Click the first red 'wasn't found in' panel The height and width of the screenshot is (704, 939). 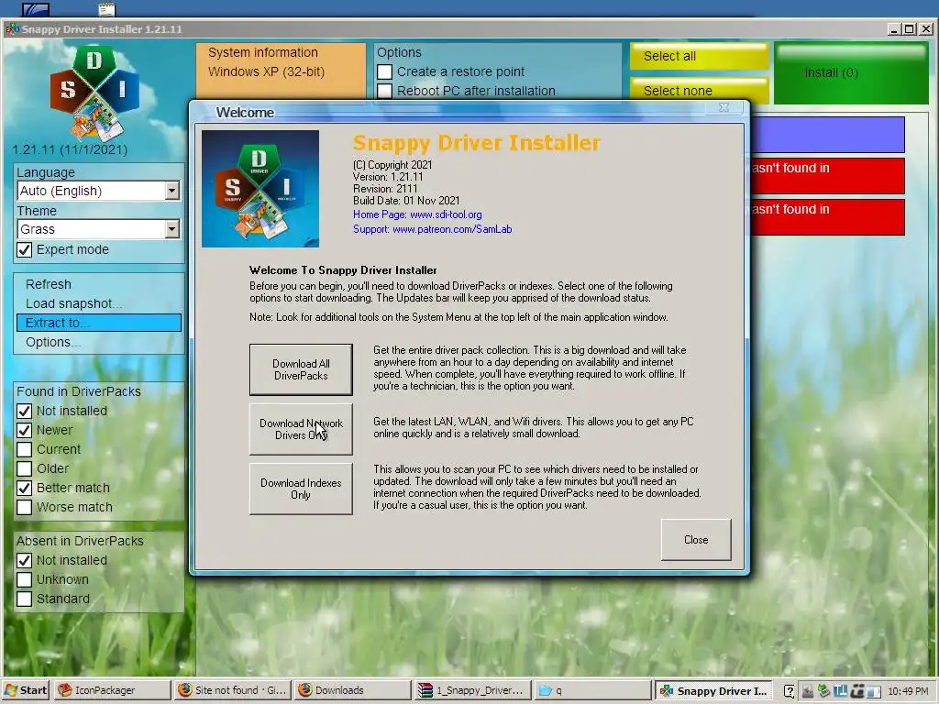click(827, 176)
